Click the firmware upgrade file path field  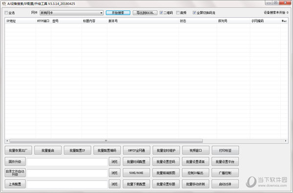67,162
